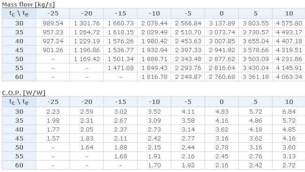
Task: Click the tc \ te header cell of Mass flow table
Action: (19, 14)
